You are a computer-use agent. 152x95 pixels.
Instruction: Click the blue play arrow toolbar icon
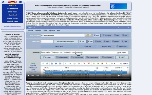[x=66, y=64]
